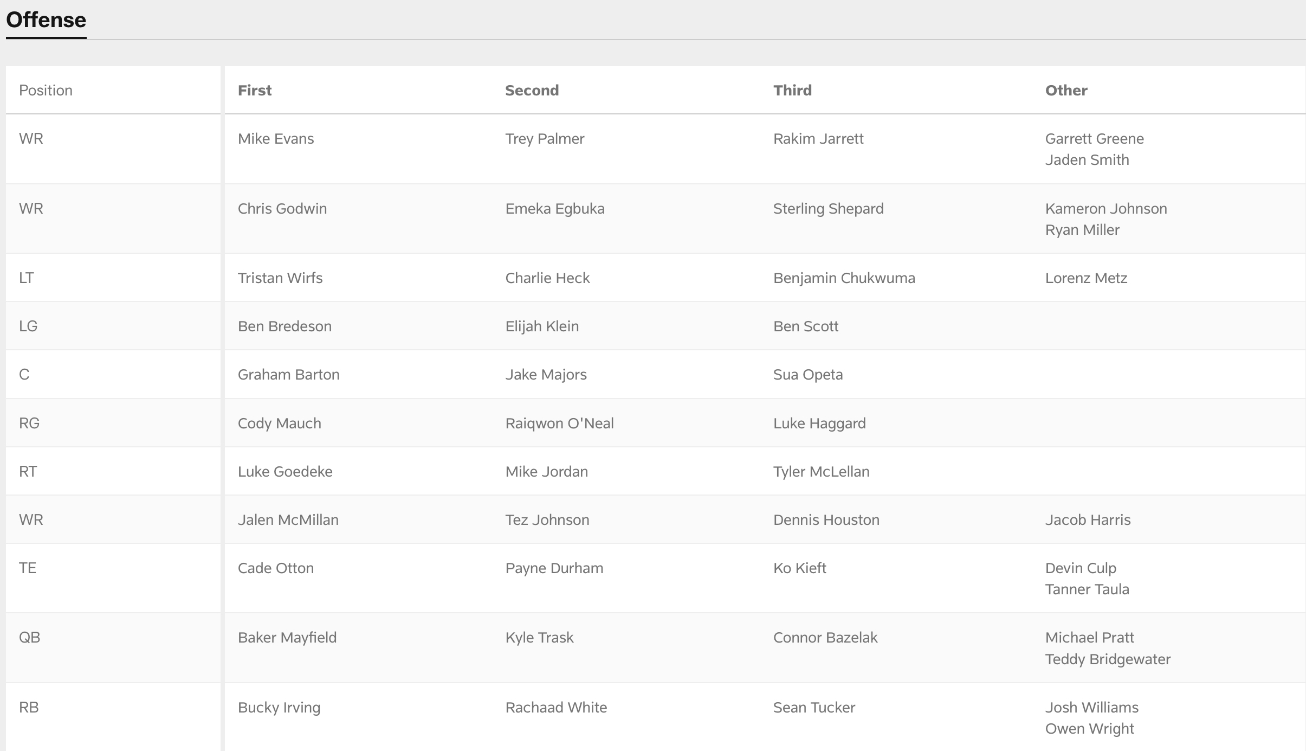The image size is (1306, 751).
Task: Select Cade Otton tight end entry
Action: click(276, 568)
